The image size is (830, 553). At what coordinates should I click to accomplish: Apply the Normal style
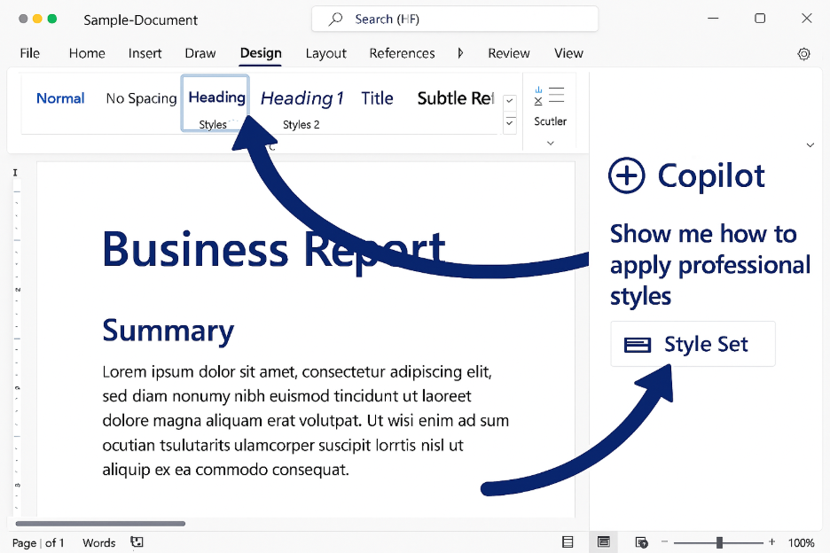(x=60, y=97)
